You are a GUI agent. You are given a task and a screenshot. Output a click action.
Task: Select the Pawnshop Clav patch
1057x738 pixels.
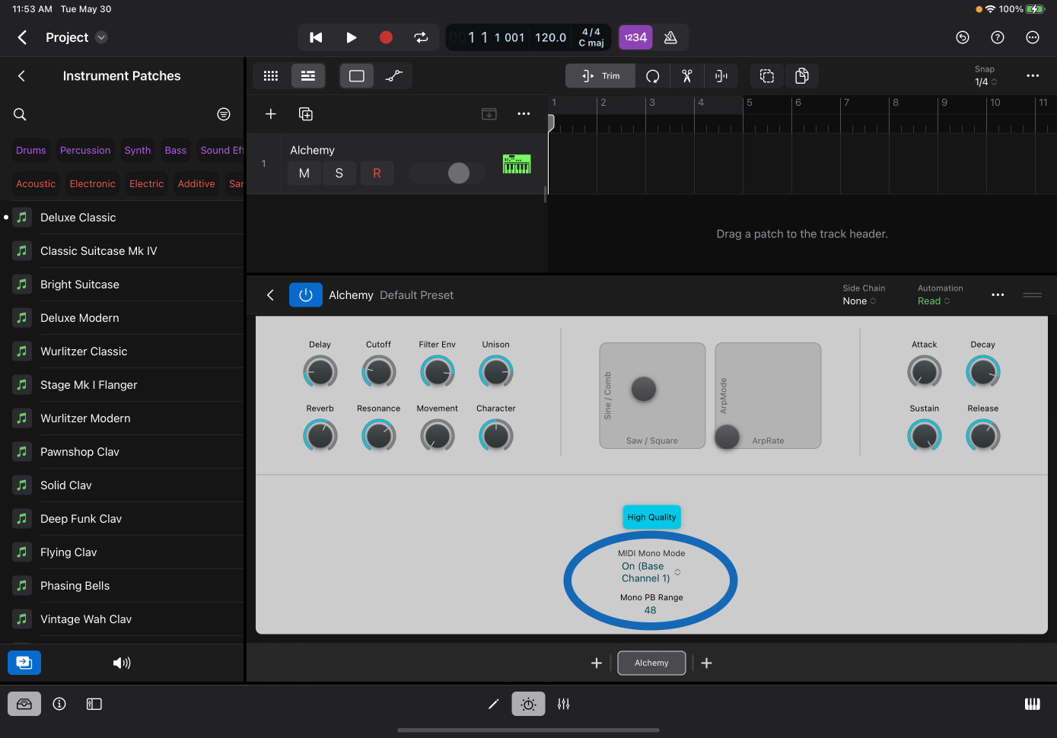(x=122, y=452)
